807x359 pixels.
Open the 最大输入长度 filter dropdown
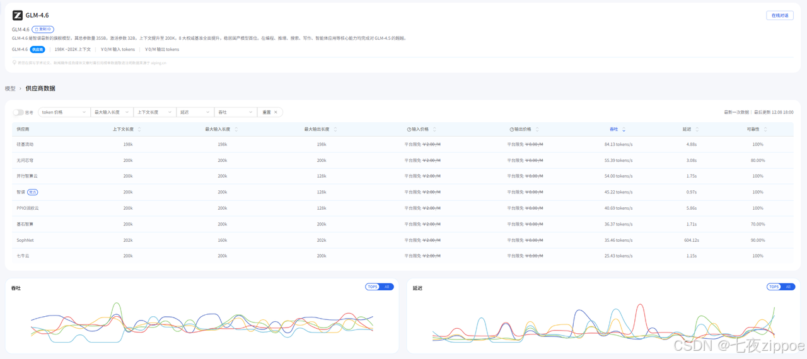(112, 112)
